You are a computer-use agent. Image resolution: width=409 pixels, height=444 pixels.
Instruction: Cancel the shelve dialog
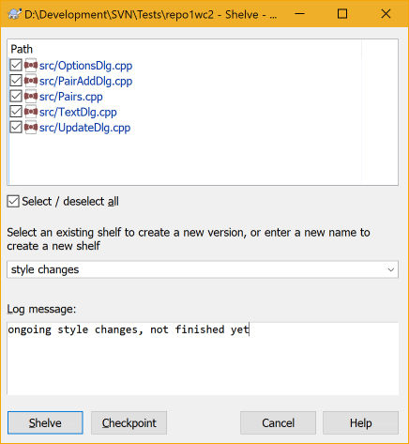[278, 423]
